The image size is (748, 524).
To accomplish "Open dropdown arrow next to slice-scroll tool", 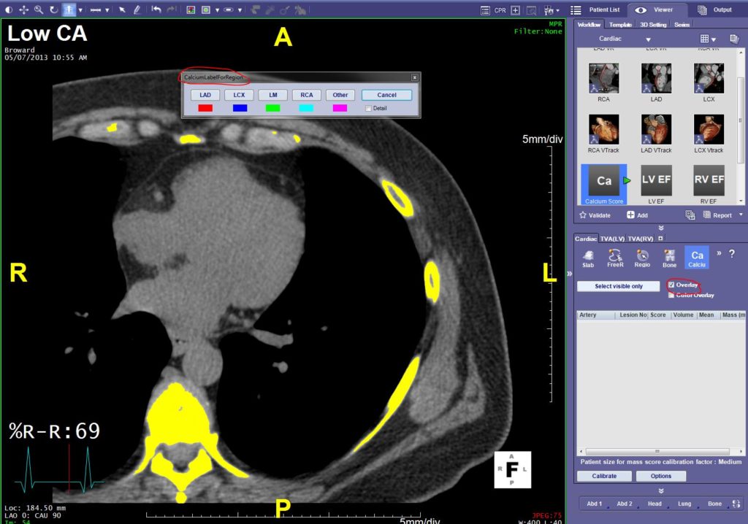I will tap(80, 10).
